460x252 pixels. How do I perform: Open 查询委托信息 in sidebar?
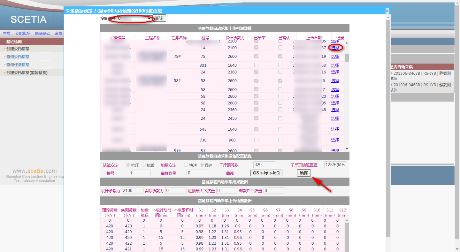[x=18, y=57]
